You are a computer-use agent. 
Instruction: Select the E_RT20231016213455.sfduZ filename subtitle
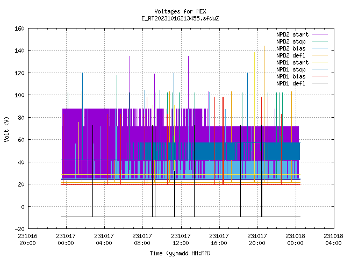[x=180, y=18]
